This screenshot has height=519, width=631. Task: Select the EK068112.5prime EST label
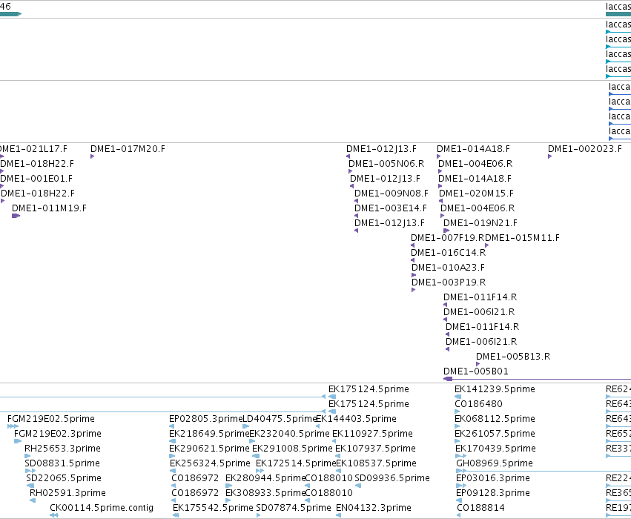(495, 419)
